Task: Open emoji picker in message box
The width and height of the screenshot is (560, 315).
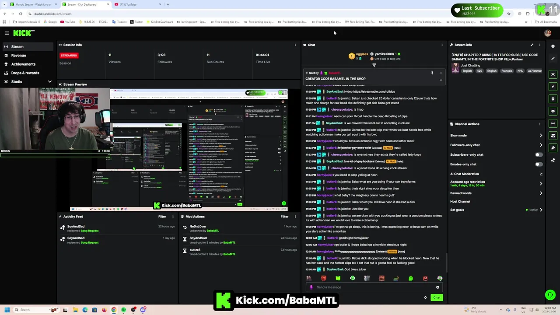Action: pyautogui.click(x=437, y=287)
